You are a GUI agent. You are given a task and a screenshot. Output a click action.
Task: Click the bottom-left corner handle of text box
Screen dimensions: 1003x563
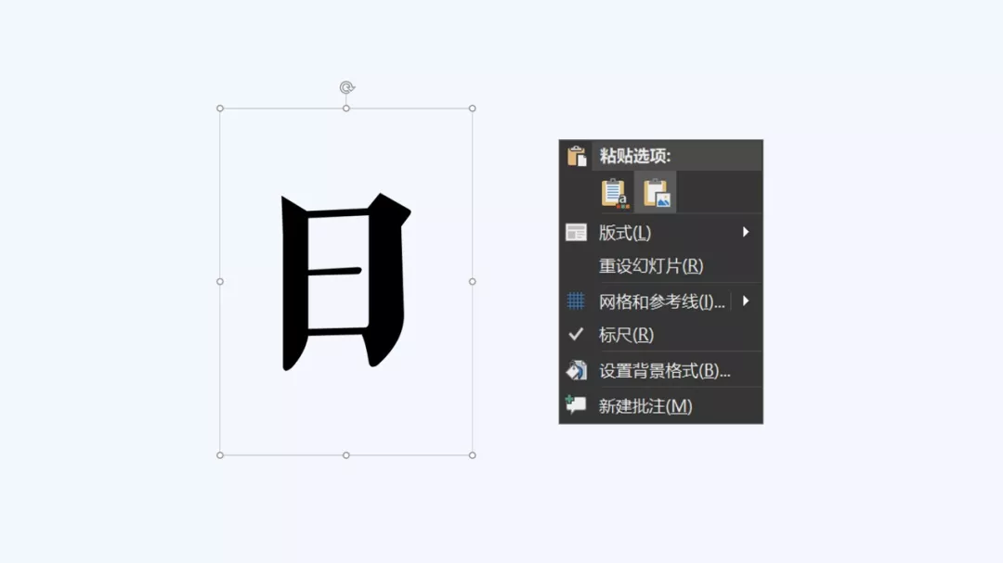220,455
